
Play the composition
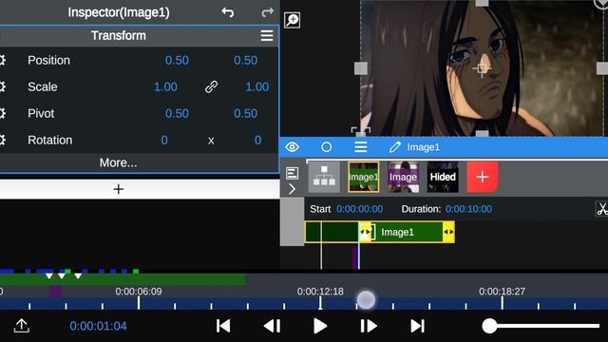(x=320, y=326)
